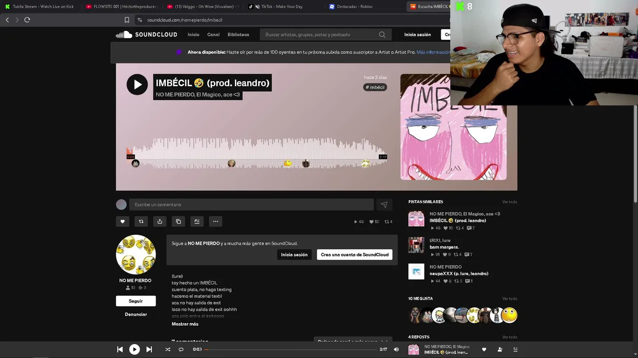Toggle repeat in bottom player bar
Image resolution: width=638 pixels, height=358 pixels.
click(x=181, y=350)
